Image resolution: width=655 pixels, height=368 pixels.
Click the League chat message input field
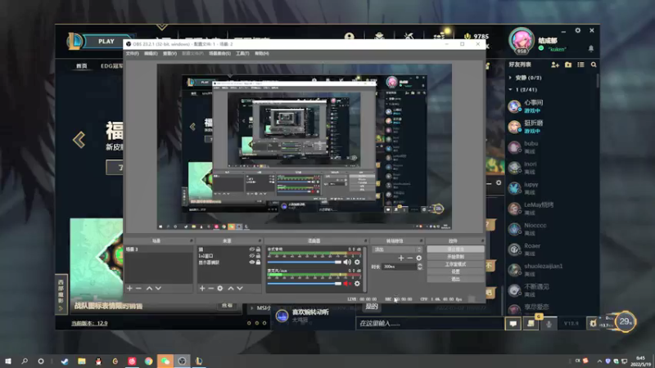tap(431, 323)
